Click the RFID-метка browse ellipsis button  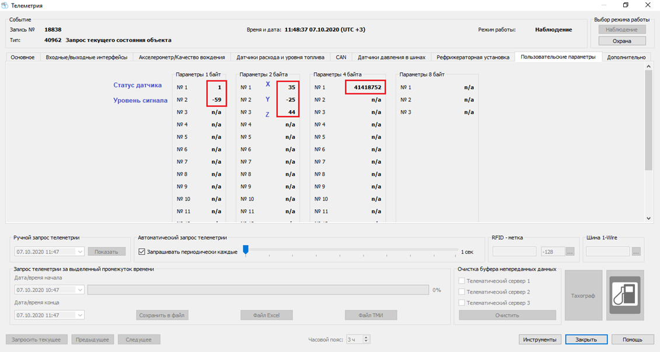pos(570,252)
